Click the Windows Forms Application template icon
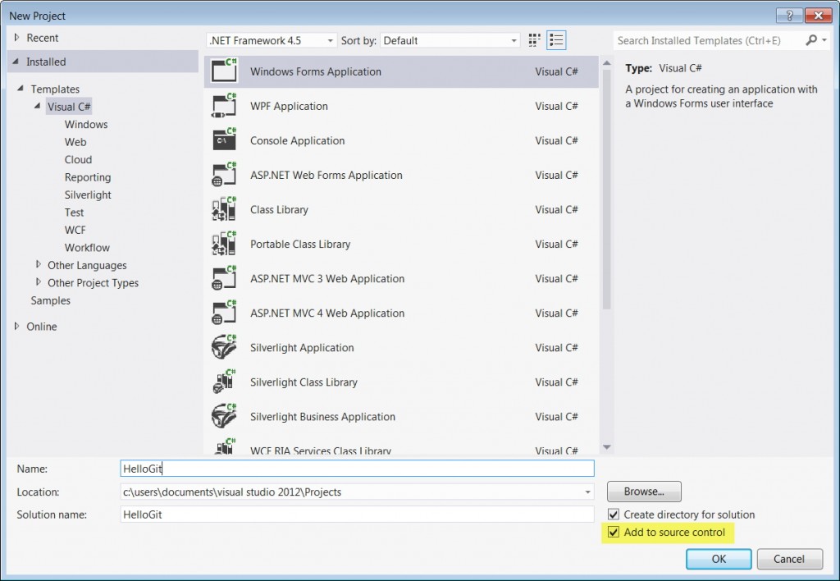This screenshot has width=840, height=581. tap(224, 71)
